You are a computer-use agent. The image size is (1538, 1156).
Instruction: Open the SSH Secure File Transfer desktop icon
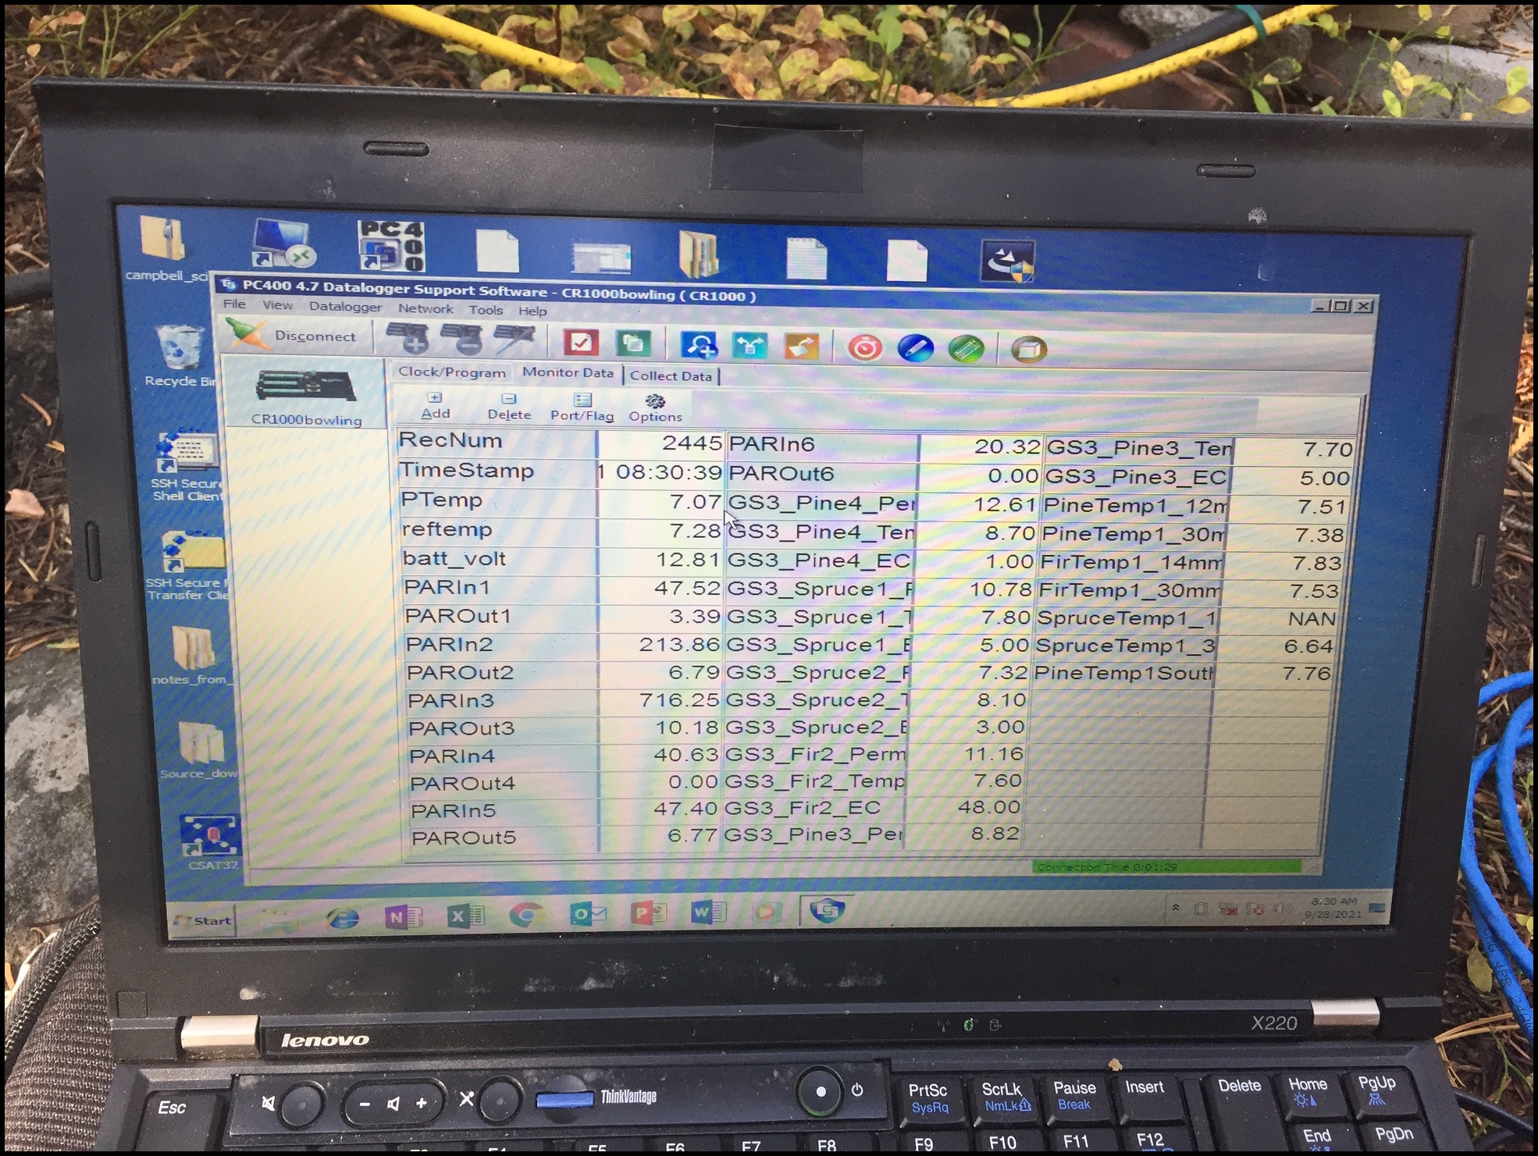coord(190,565)
